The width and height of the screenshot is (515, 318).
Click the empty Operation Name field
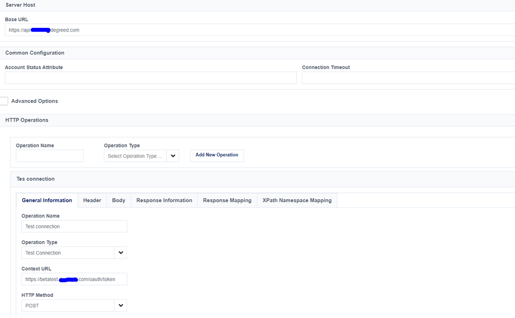50,156
